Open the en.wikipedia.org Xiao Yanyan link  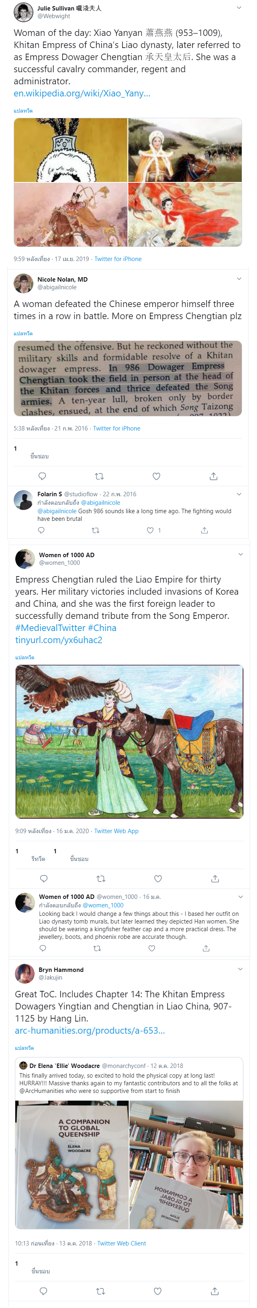[82, 93]
